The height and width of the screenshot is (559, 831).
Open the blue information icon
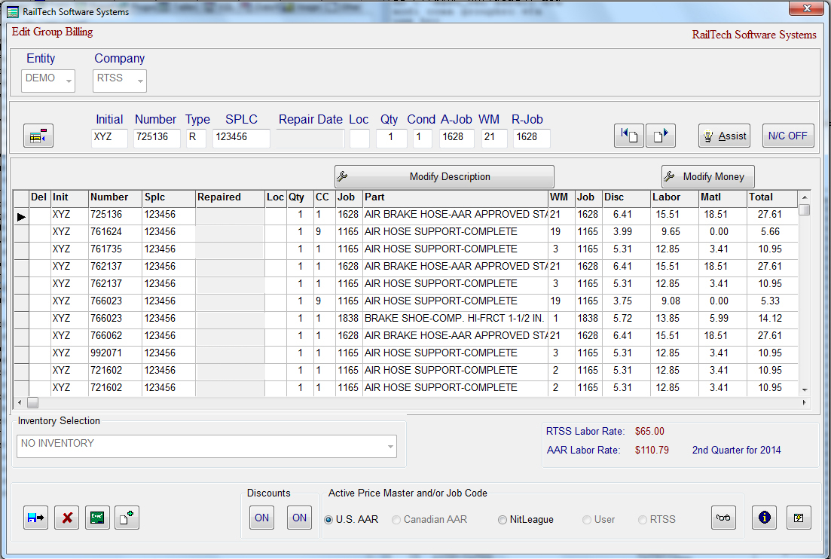[x=764, y=518]
